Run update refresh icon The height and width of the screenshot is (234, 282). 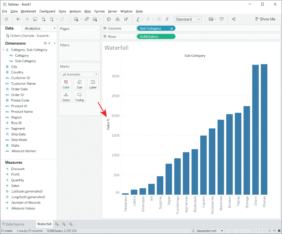62,19
